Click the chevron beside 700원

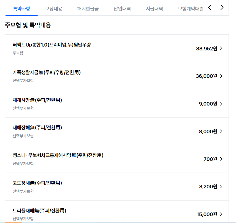221,159
